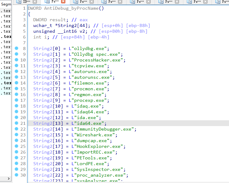Toggle breakpoint dot on line 13

coord(17,77)
